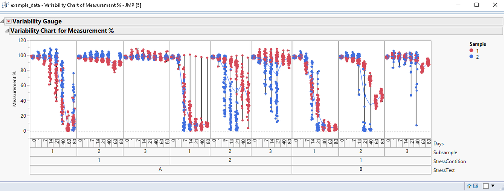This screenshot has height=191, width=504.
Task: Select Sample 2 blue legend marker
Action: 471,56
